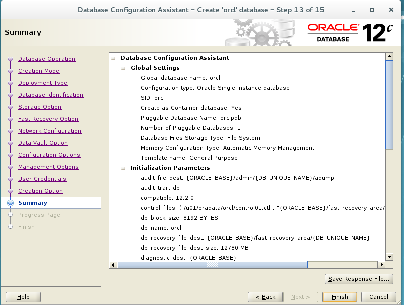Go to User Credentials step
This screenshot has height=305, width=404.
42,179
